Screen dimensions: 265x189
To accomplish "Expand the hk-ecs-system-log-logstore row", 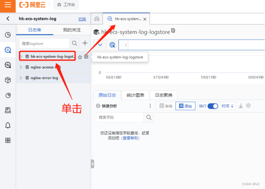I will tap(21, 57).
